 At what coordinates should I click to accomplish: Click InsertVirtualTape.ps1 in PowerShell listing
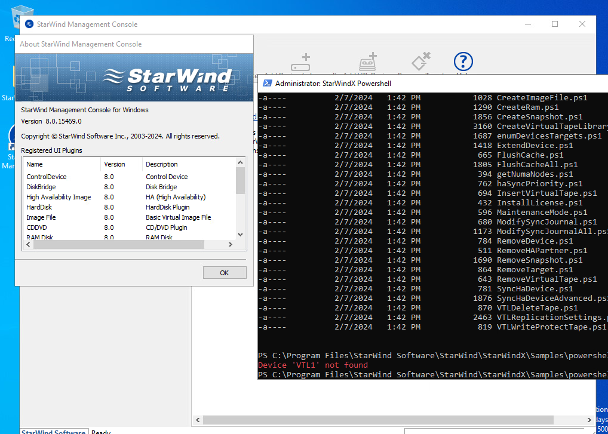546,193
